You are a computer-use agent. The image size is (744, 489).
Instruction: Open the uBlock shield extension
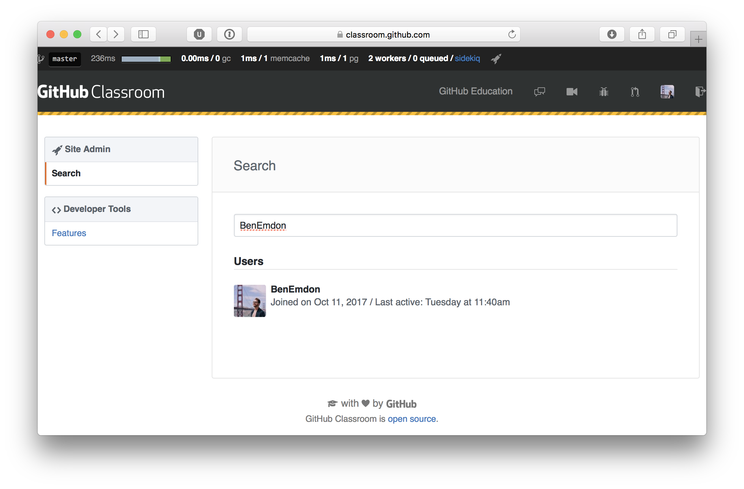(199, 34)
